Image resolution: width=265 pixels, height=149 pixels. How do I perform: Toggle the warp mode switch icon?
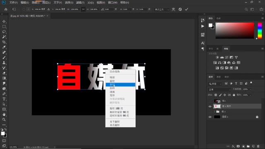tap(173, 9)
